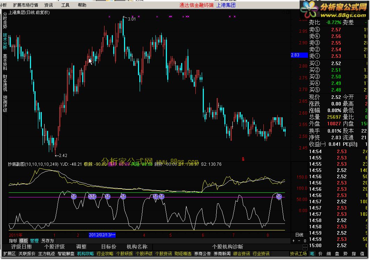Open the 个股资讯 bottom tab
Image resolution: width=370 pixels, height=260 pixels.
click(x=163, y=254)
